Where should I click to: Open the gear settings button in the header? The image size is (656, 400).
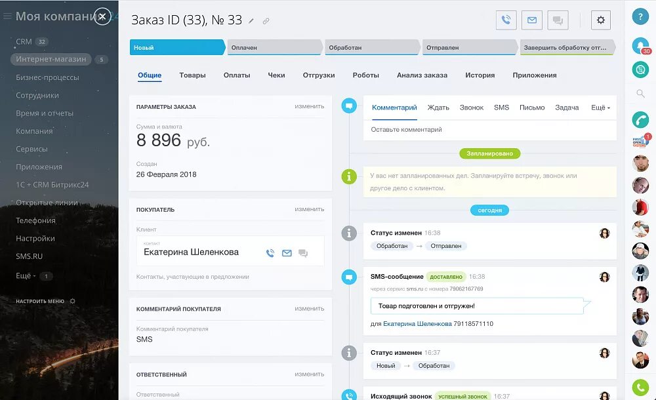point(601,20)
